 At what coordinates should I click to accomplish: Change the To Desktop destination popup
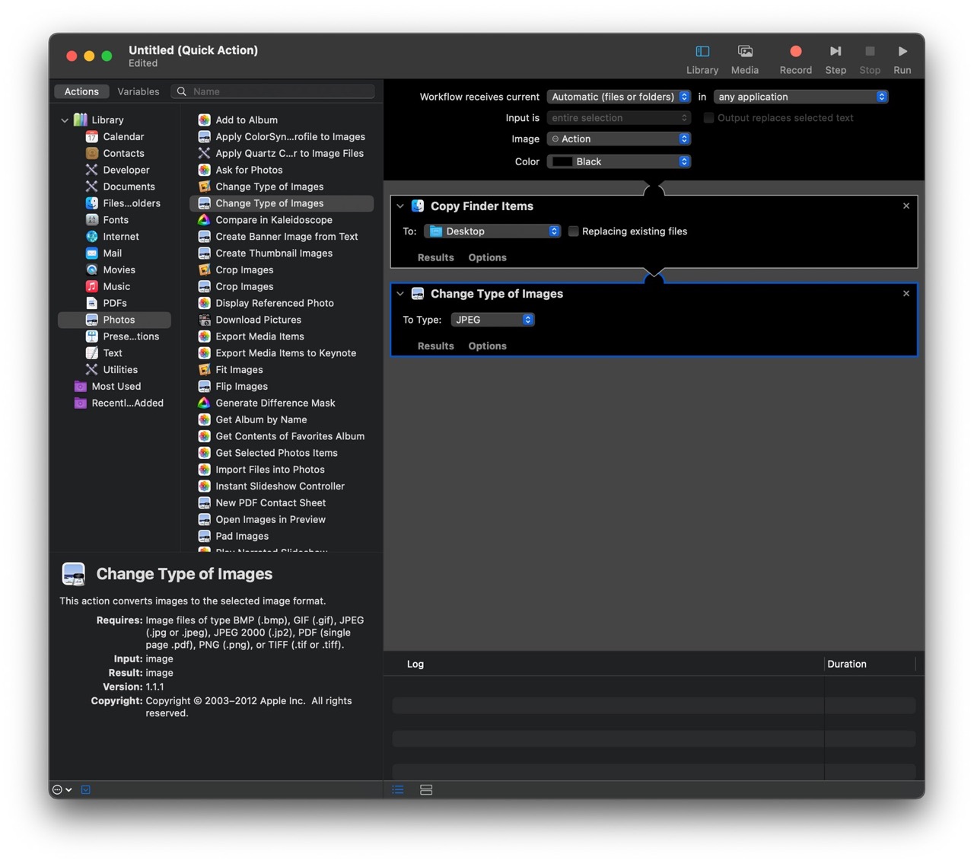tap(492, 231)
